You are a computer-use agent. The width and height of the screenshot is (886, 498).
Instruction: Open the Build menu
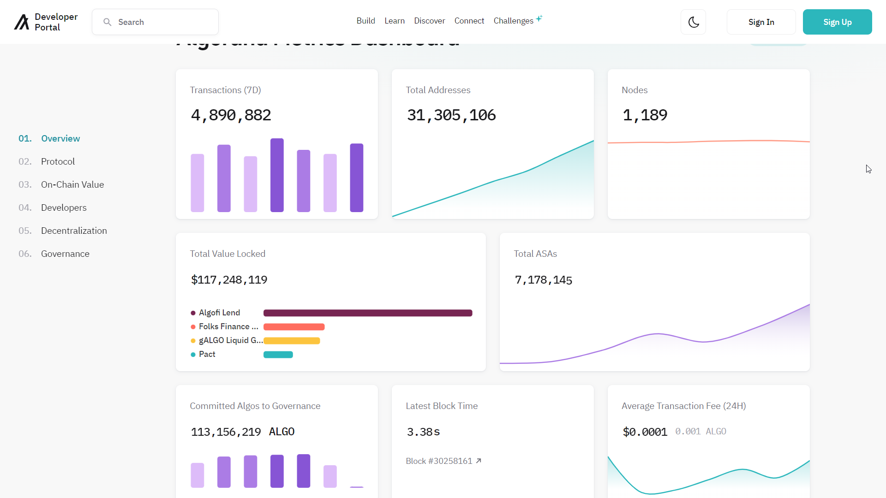tap(365, 21)
